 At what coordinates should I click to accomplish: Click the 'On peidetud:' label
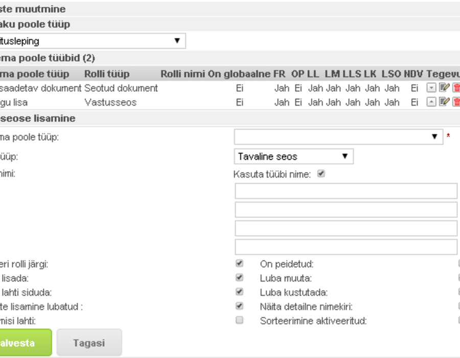pos(287,264)
